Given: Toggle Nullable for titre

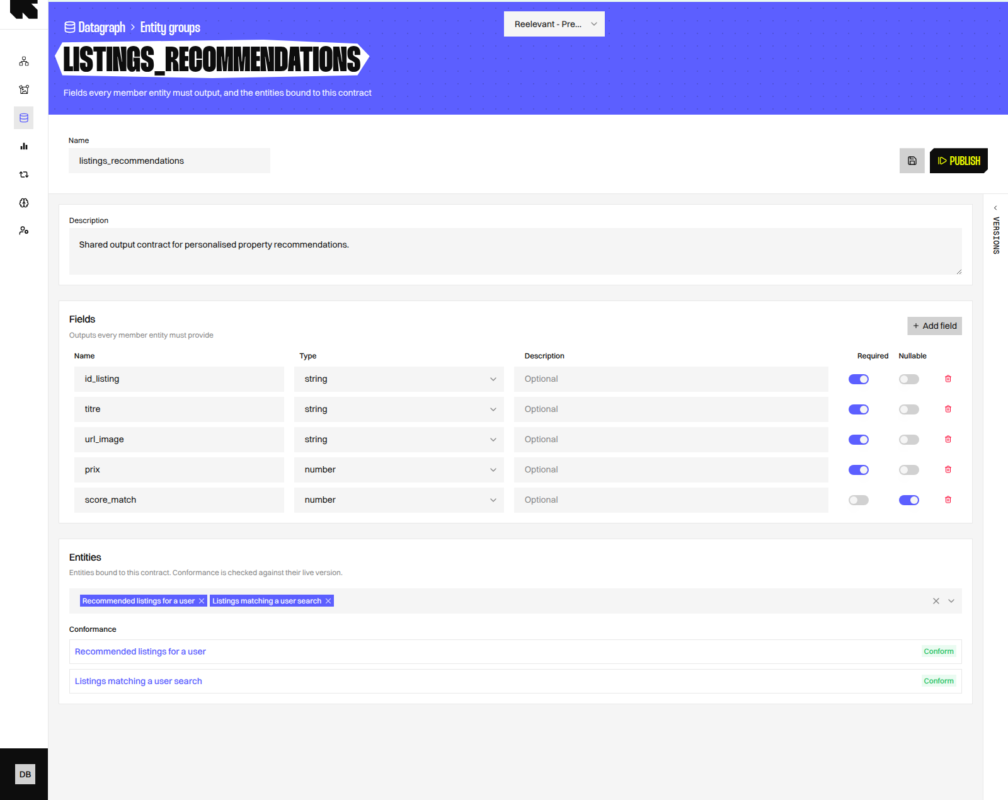Looking at the screenshot, I should pos(909,409).
